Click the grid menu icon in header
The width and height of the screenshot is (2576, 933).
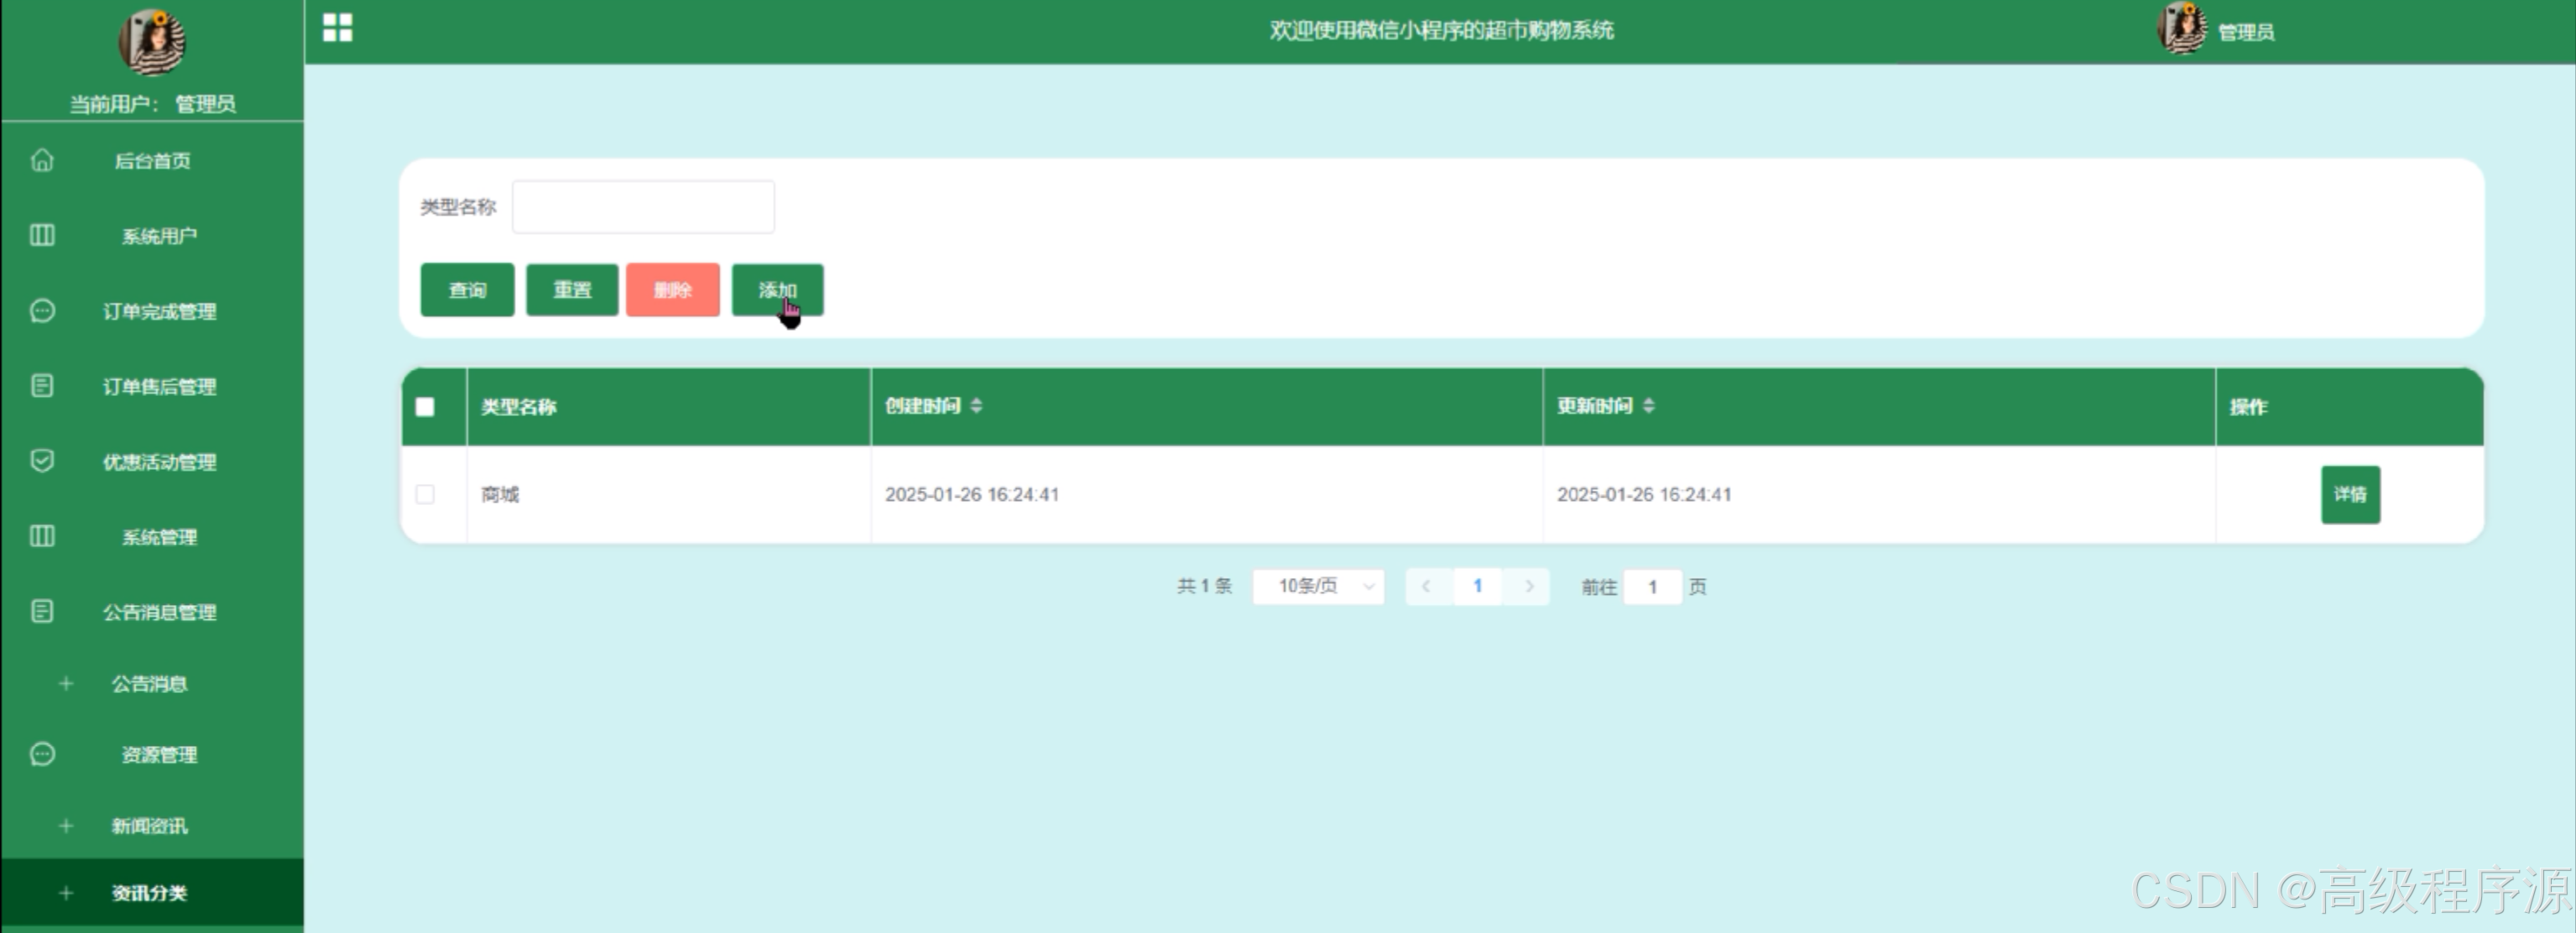[x=337, y=28]
